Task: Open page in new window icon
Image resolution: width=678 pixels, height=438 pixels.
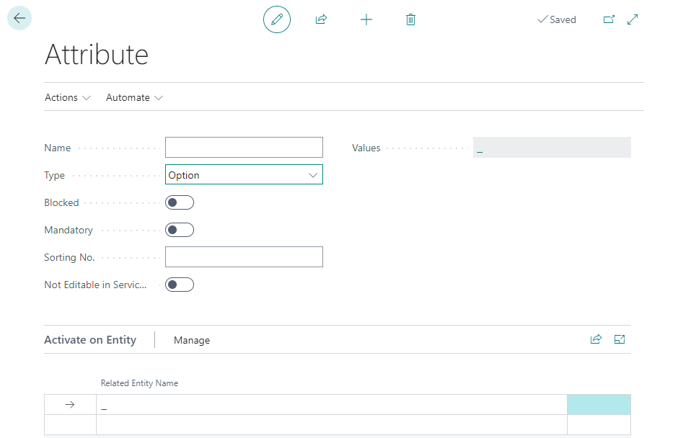Action: point(609,19)
